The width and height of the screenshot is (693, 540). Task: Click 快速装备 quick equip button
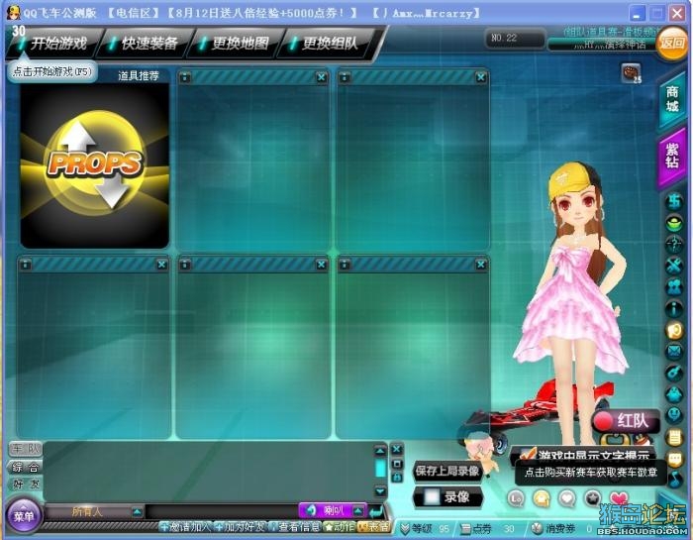pos(145,44)
